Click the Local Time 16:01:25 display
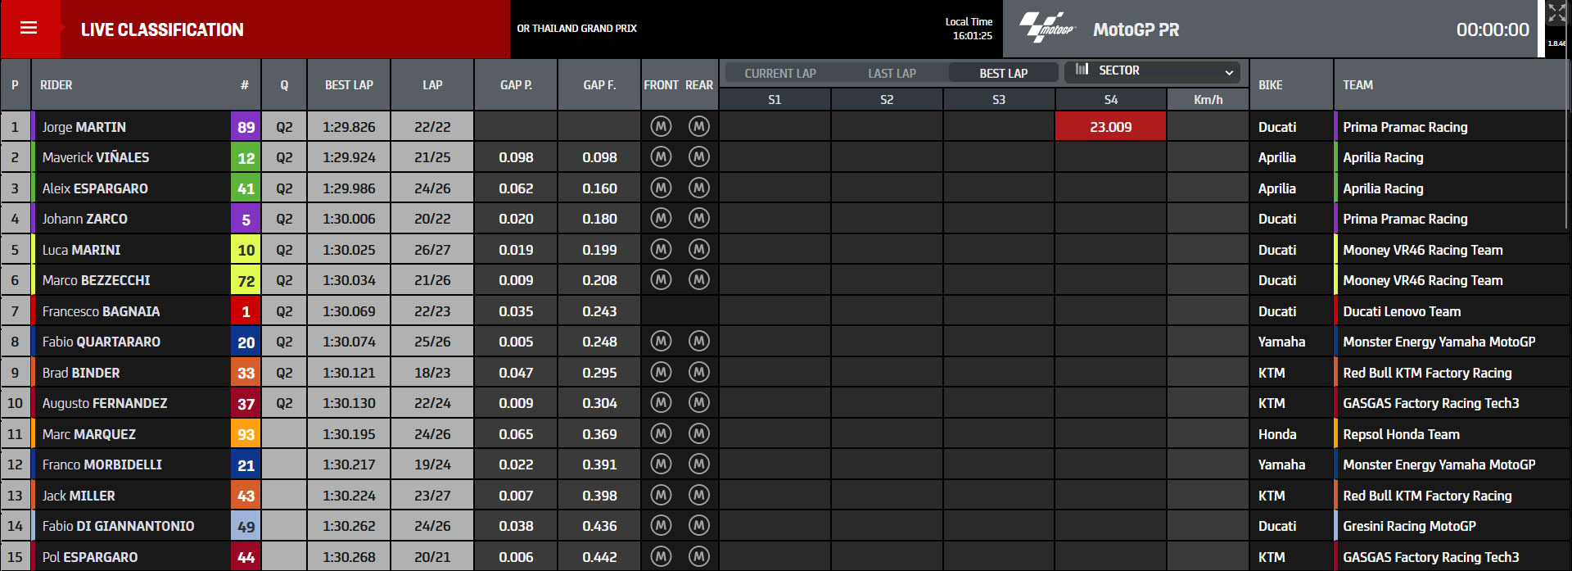The height and width of the screenshot is (571, 1572). [970, 29]
